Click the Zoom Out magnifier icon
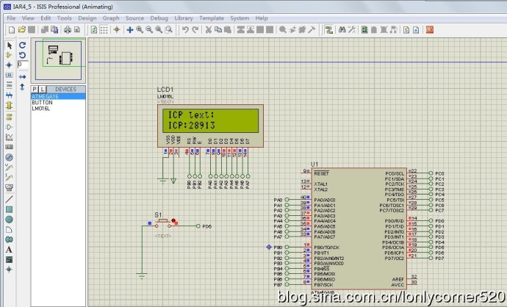The height and width of the screenshot is (307, 507). [x=149, y=30]
